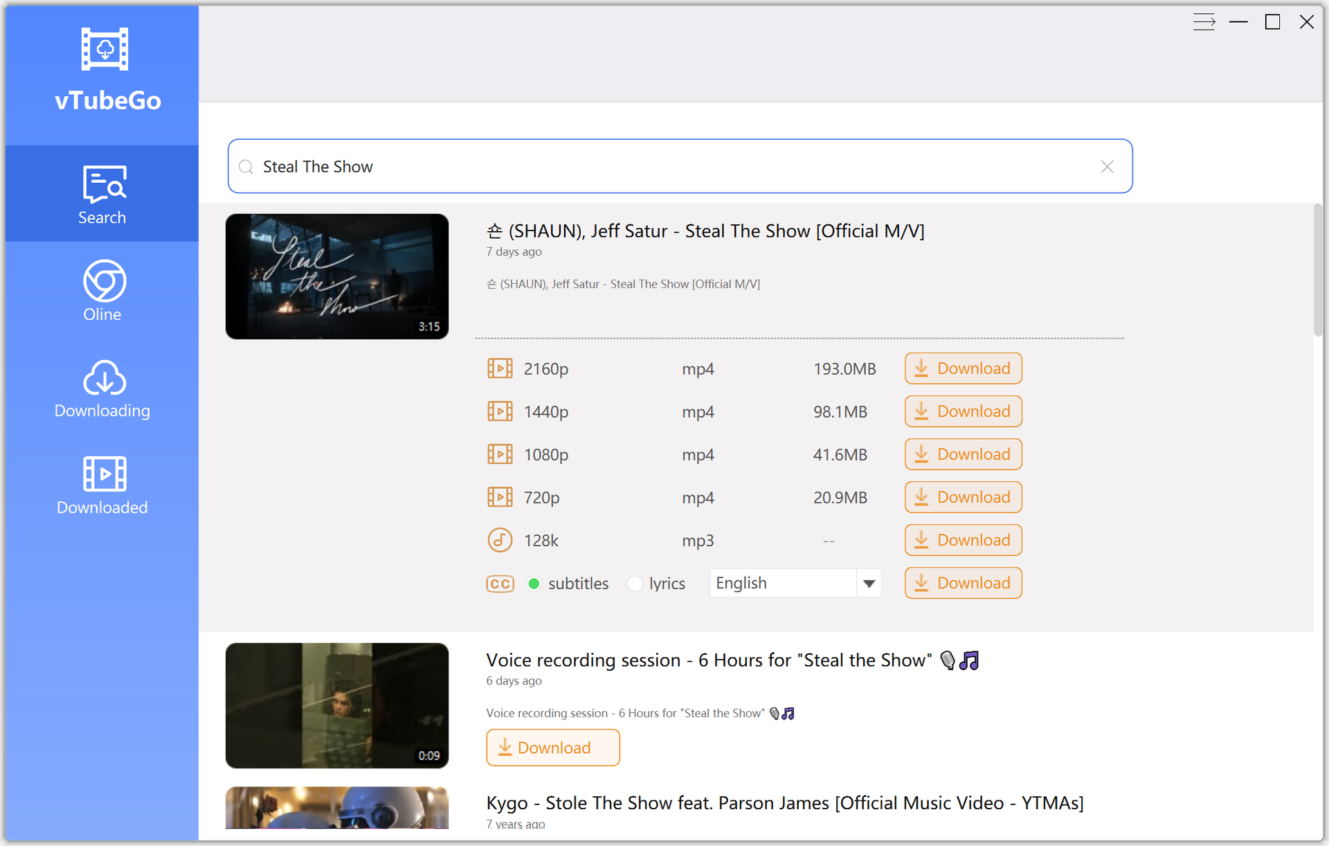Viewport: 1329px width, 846px height.
Task: Download the 128k mp3 audio
Action: [x=963, y=540]
